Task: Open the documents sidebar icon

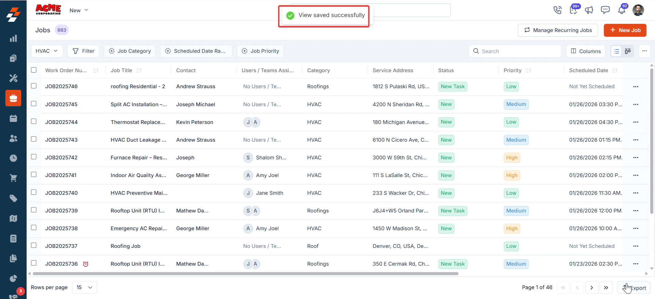Action: click(13, 258)
